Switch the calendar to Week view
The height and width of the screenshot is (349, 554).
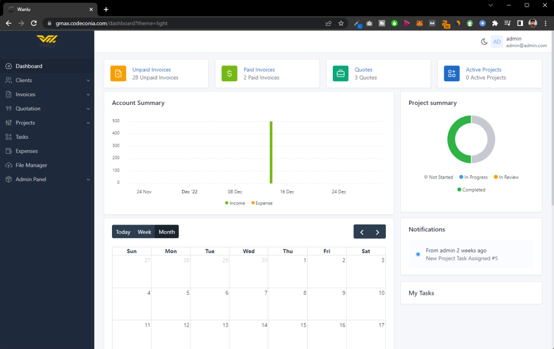144,232
